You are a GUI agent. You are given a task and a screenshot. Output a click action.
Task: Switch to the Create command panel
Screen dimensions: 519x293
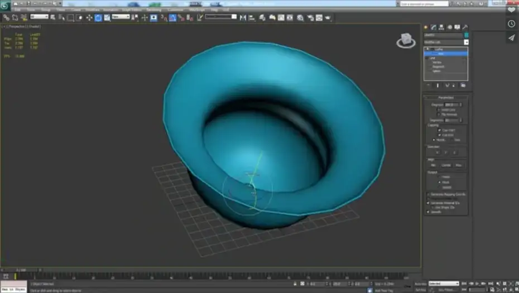426,27
